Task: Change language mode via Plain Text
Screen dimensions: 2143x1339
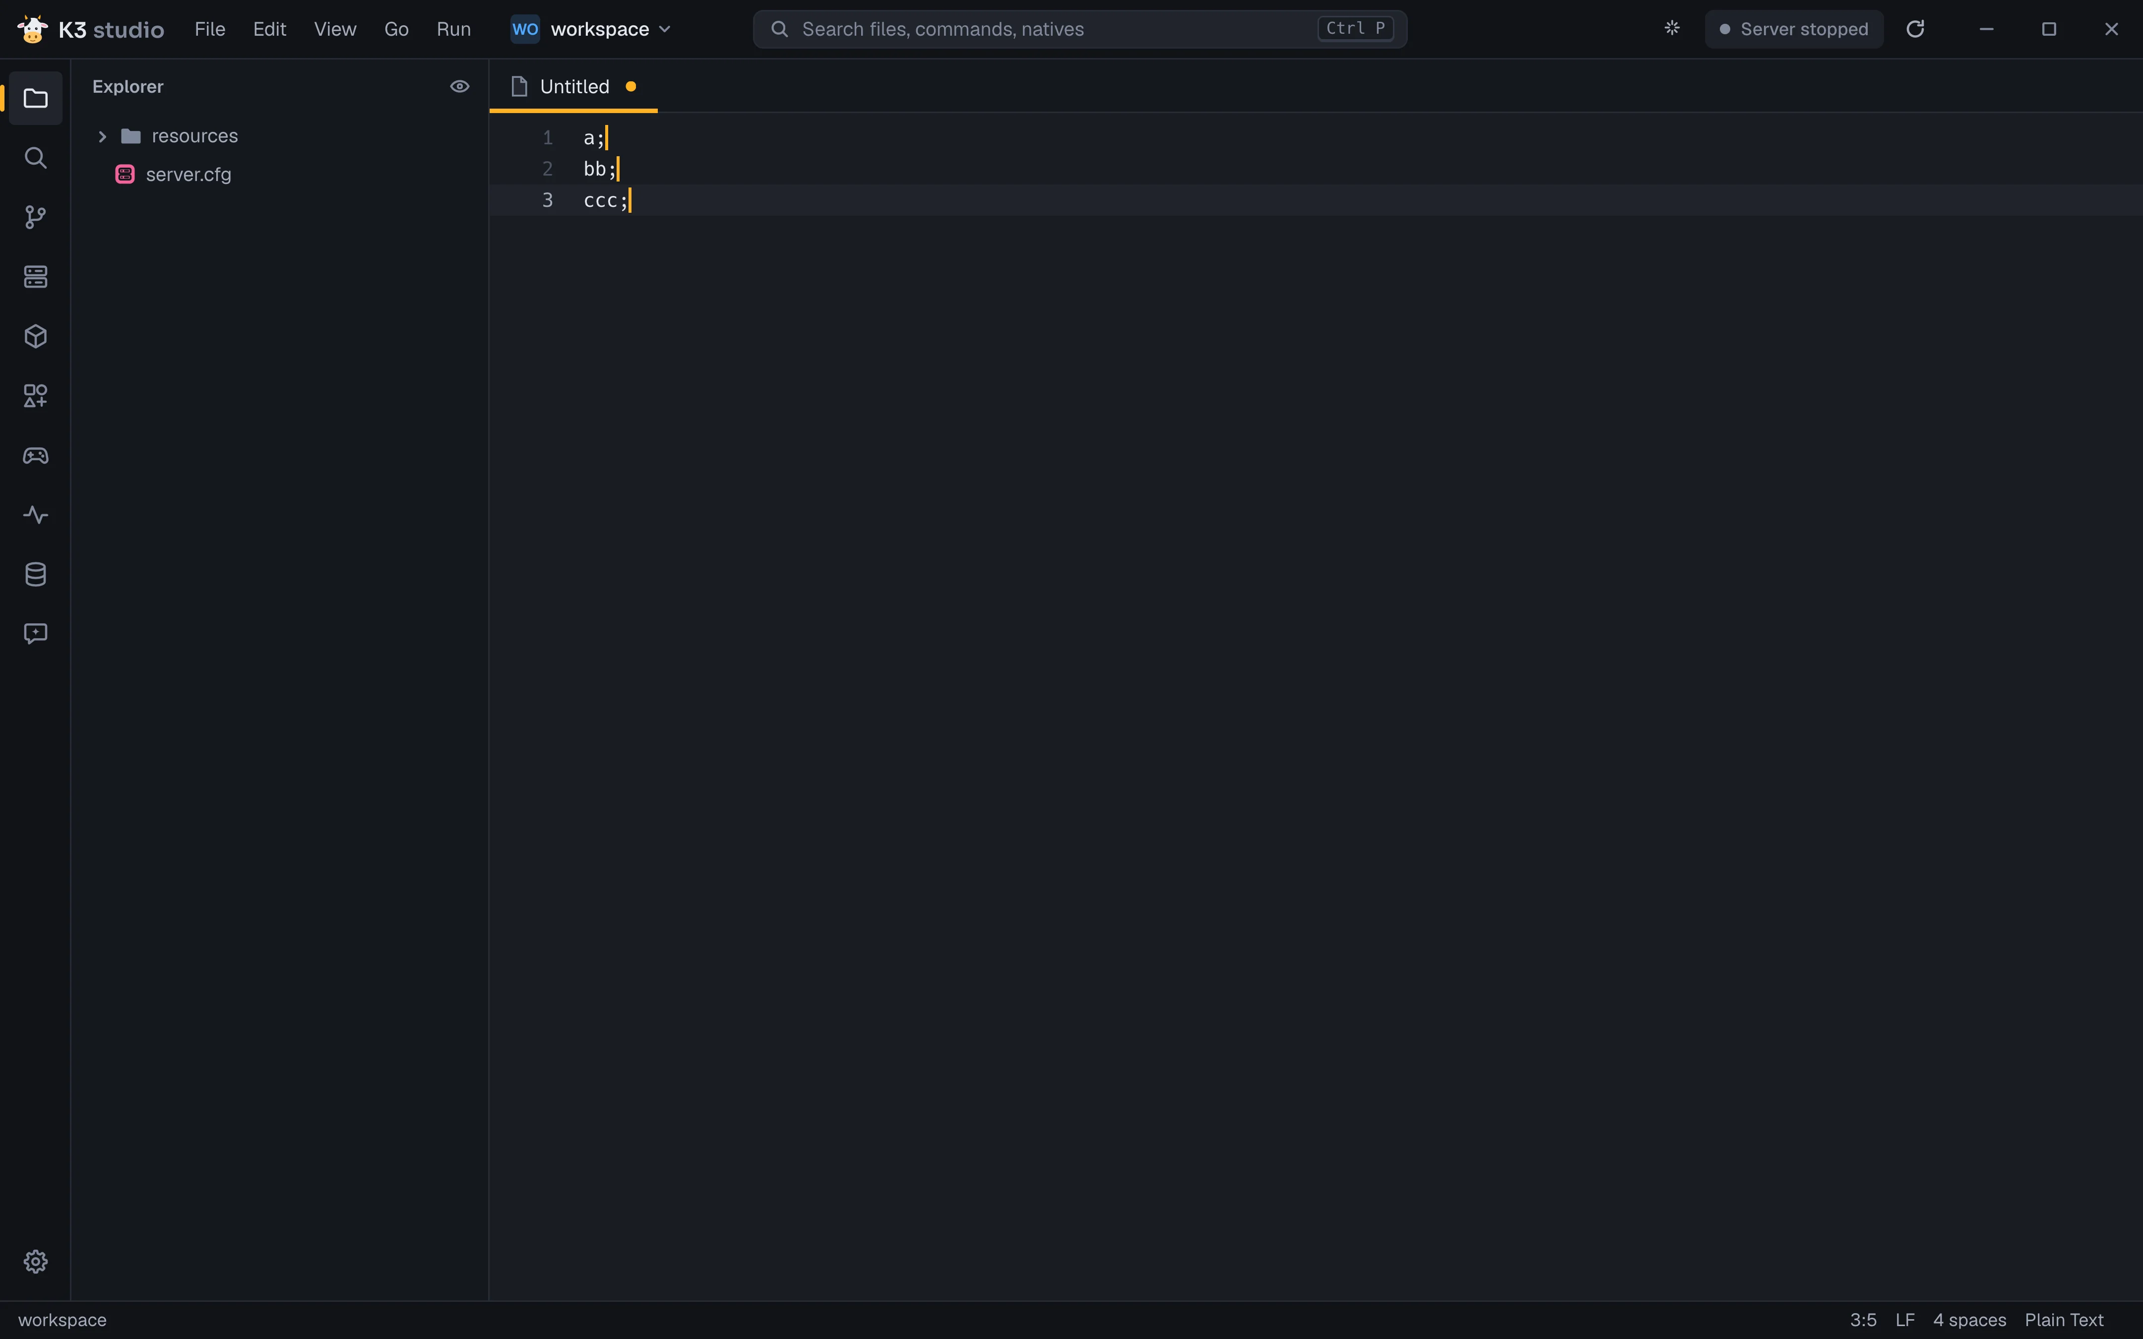Action: 2063,1320
